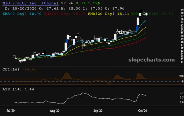Select the EMA(9 Day) indicator label
Screen dimensions: 184x116
(x=17, y=13)
